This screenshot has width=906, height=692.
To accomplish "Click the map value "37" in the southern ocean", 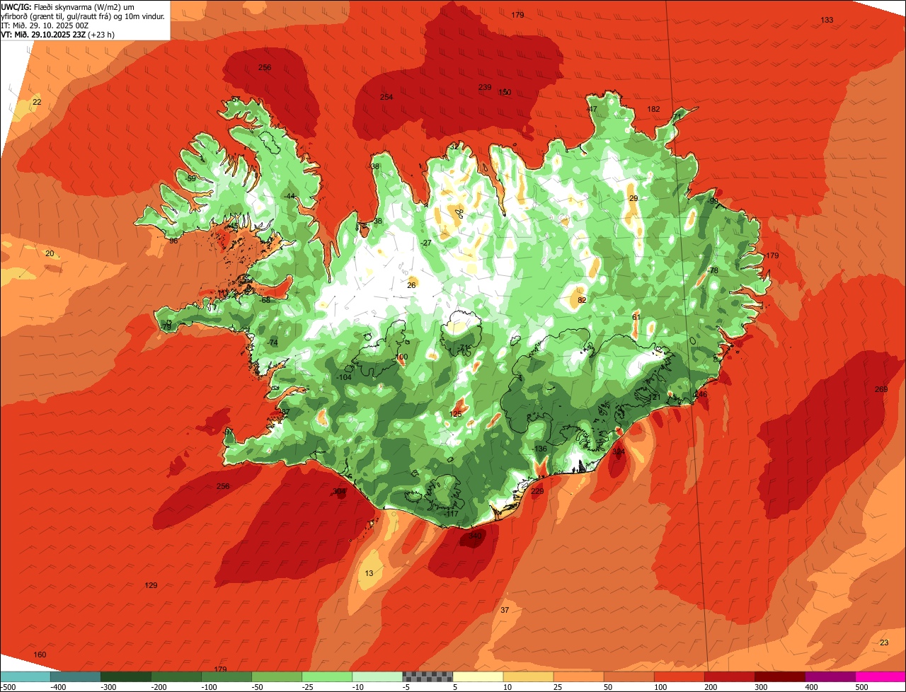I will point(505,610).
